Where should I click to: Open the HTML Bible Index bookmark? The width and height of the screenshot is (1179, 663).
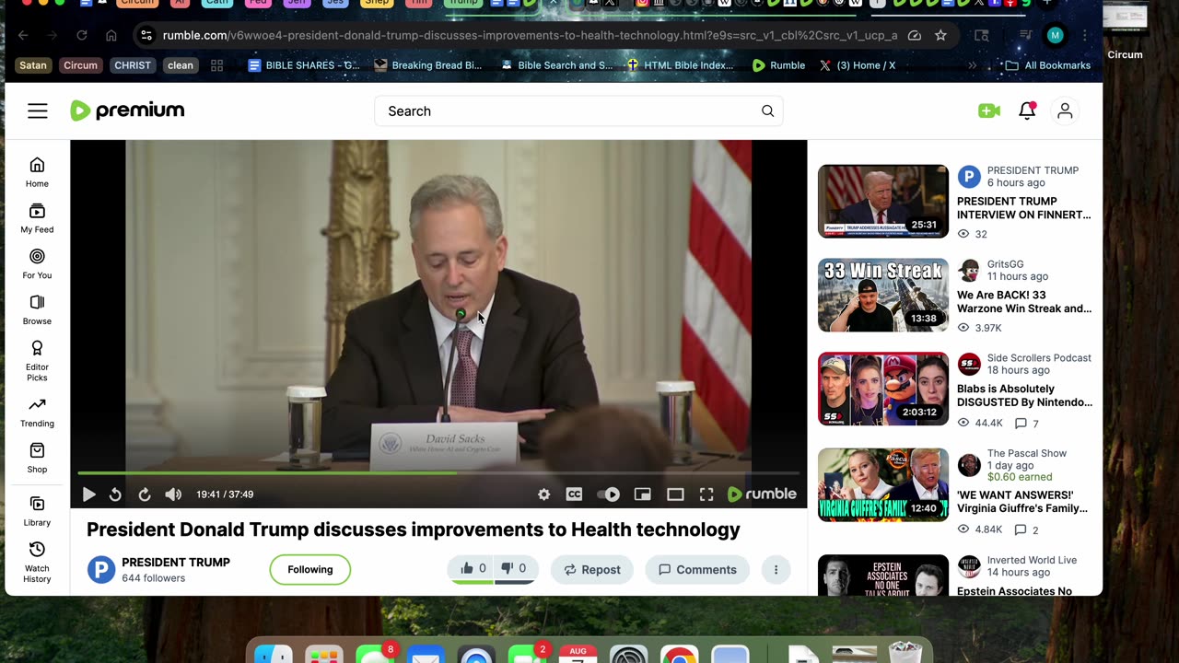coord(680,65)
